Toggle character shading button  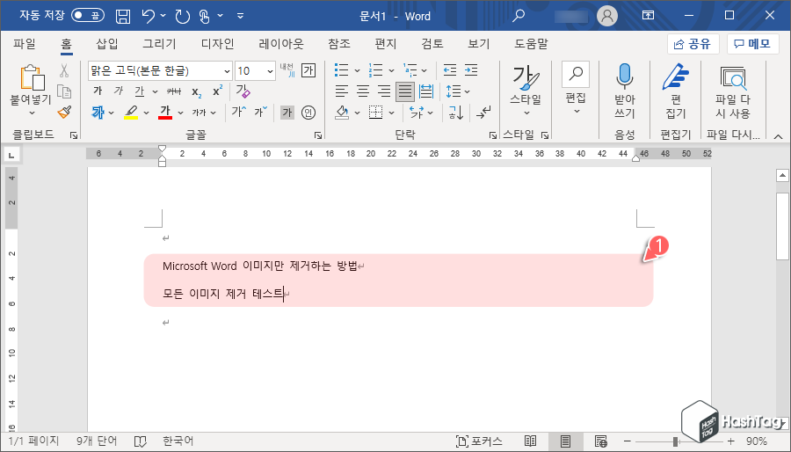287,113
